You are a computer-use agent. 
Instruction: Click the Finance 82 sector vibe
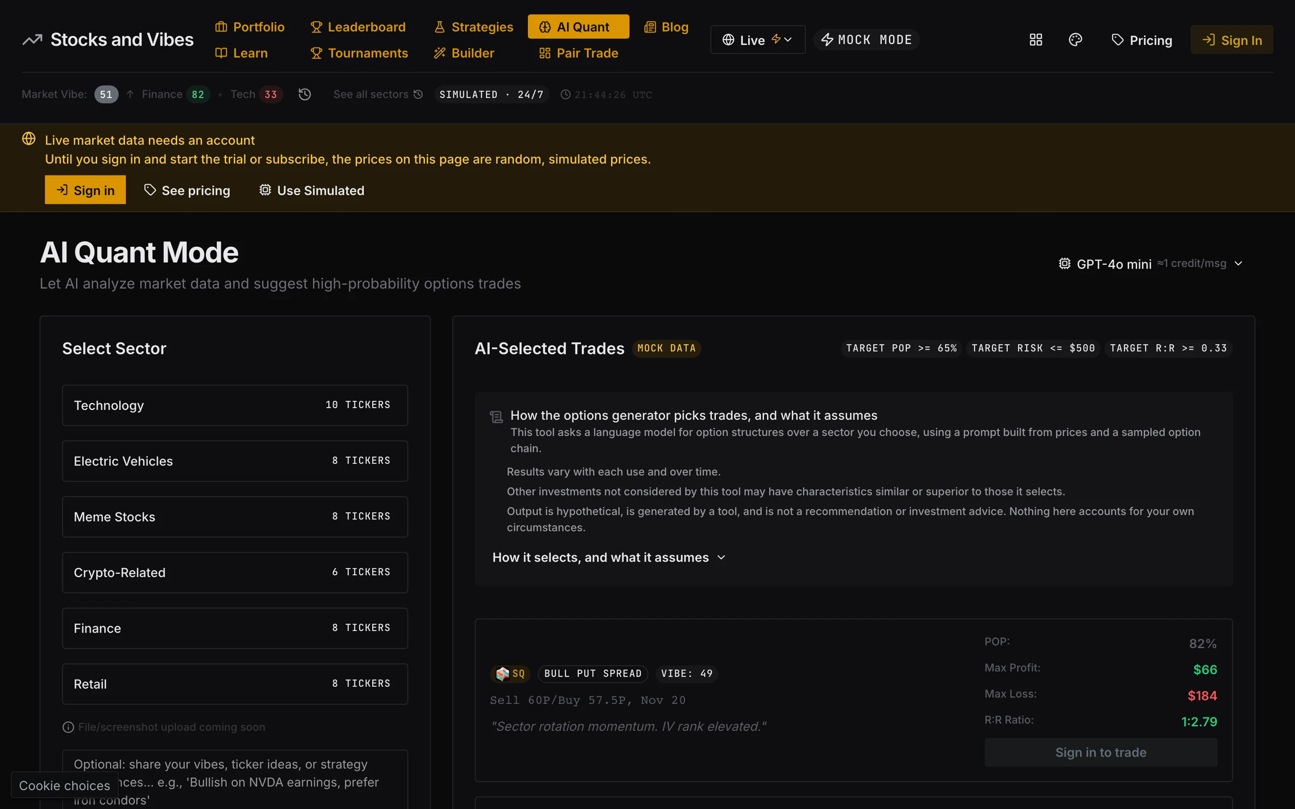click(176, 95)
